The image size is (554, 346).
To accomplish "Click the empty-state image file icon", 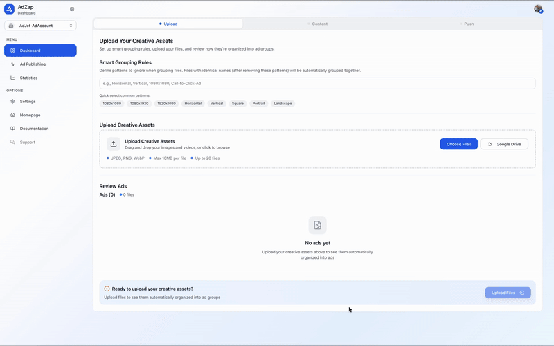I will (x=317, y=226).
